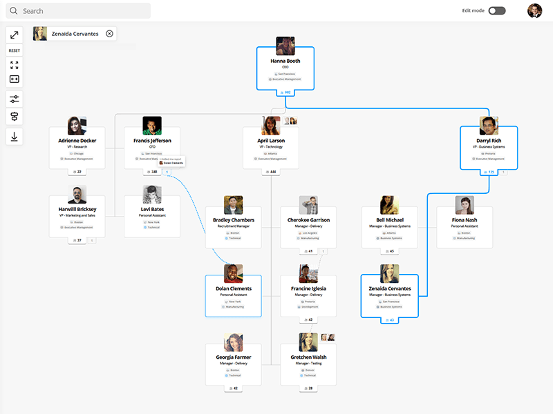Select the compact layout view icon
This screenshot has width=553, height=414.
(x=13, y=117)
